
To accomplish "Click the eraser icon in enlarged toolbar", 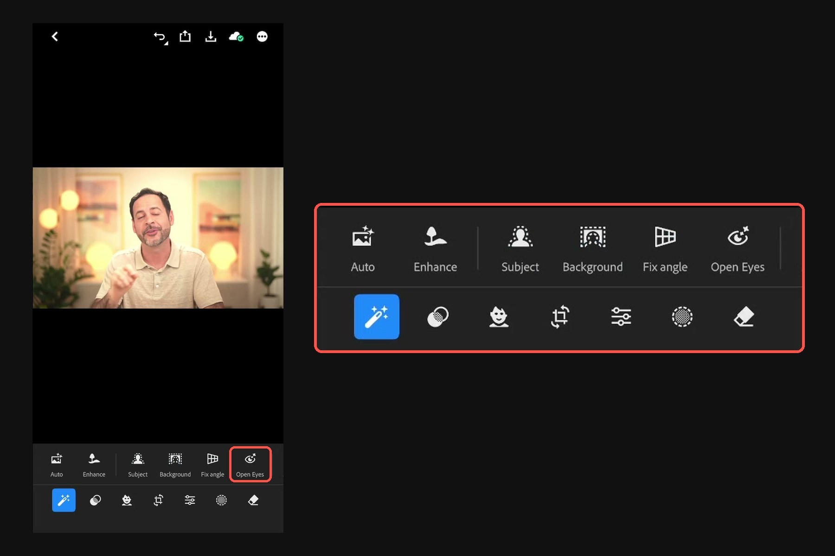I will [744, 317].
